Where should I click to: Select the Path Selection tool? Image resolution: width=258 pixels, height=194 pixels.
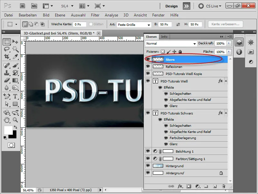pyautogui.click(x=7, y=104)
